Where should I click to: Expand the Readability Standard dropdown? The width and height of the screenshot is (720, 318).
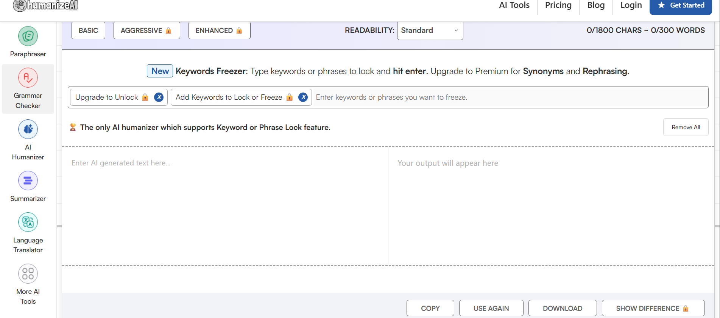(430, 30)
